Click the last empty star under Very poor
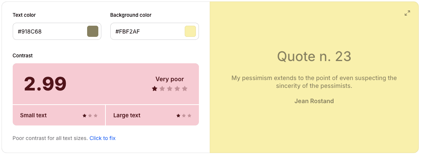424x156 pixels. [x=185, y=89]
